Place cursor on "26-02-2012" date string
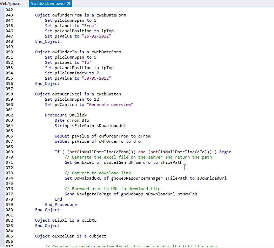274x248 pixels. point(96,36)
